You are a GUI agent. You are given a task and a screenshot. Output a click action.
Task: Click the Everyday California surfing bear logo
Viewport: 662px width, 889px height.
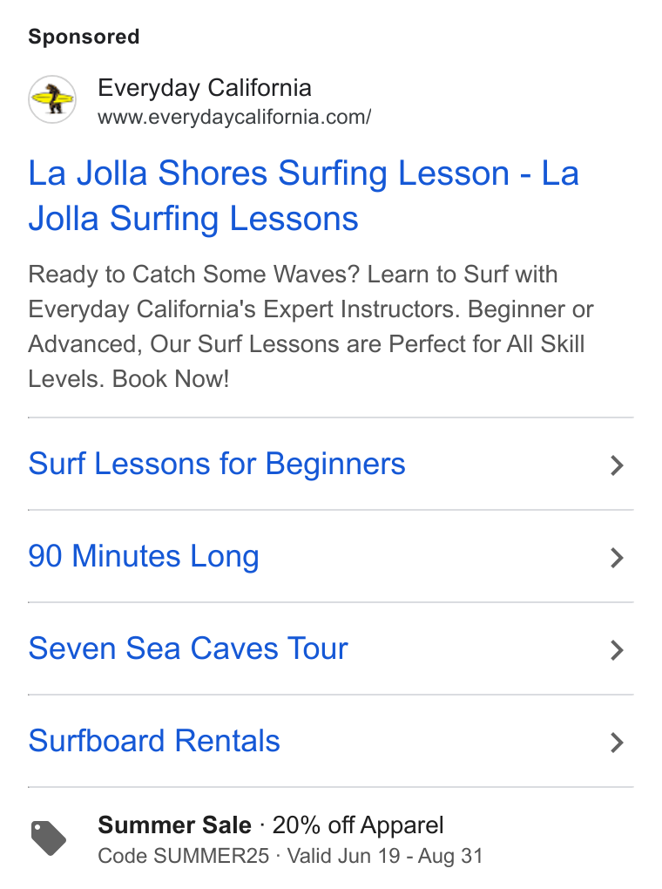pyautogui.click(x=52, y=99)
